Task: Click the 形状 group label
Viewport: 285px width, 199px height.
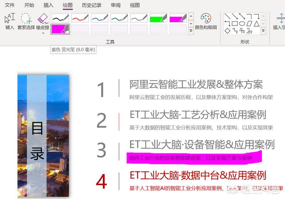Action: point(244,42)
